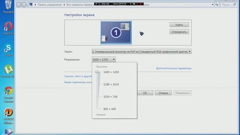Click the camera icon on recording toolbar
This screenshot has width=240, height=135.
(134, 4)
